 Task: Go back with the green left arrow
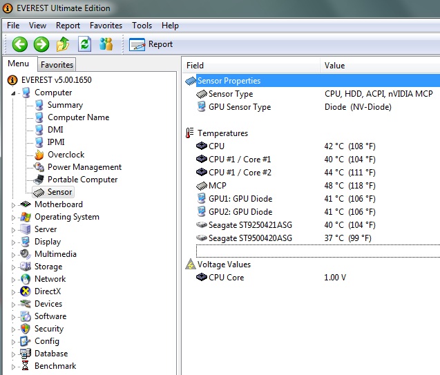click(19, 44)
